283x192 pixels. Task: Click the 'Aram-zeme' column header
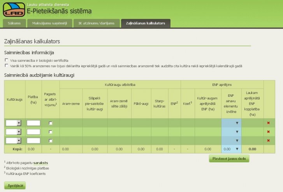click(x=71, y=104)
